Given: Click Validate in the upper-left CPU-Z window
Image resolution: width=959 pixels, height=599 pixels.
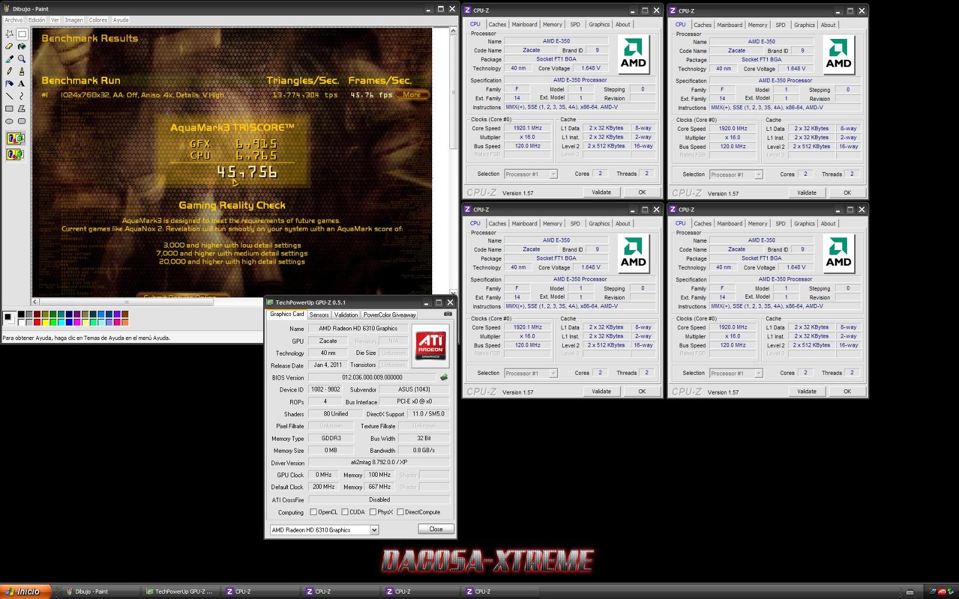Looking at the screenshot, I should click(x=601, y=192).
